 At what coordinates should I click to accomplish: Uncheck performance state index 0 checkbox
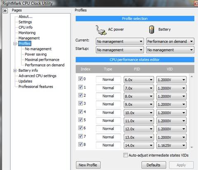tap(80, 79)
